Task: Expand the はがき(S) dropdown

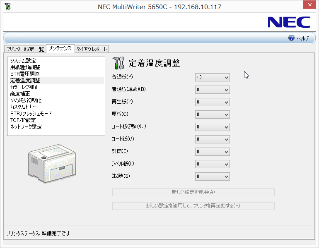Action: (213, 176)
